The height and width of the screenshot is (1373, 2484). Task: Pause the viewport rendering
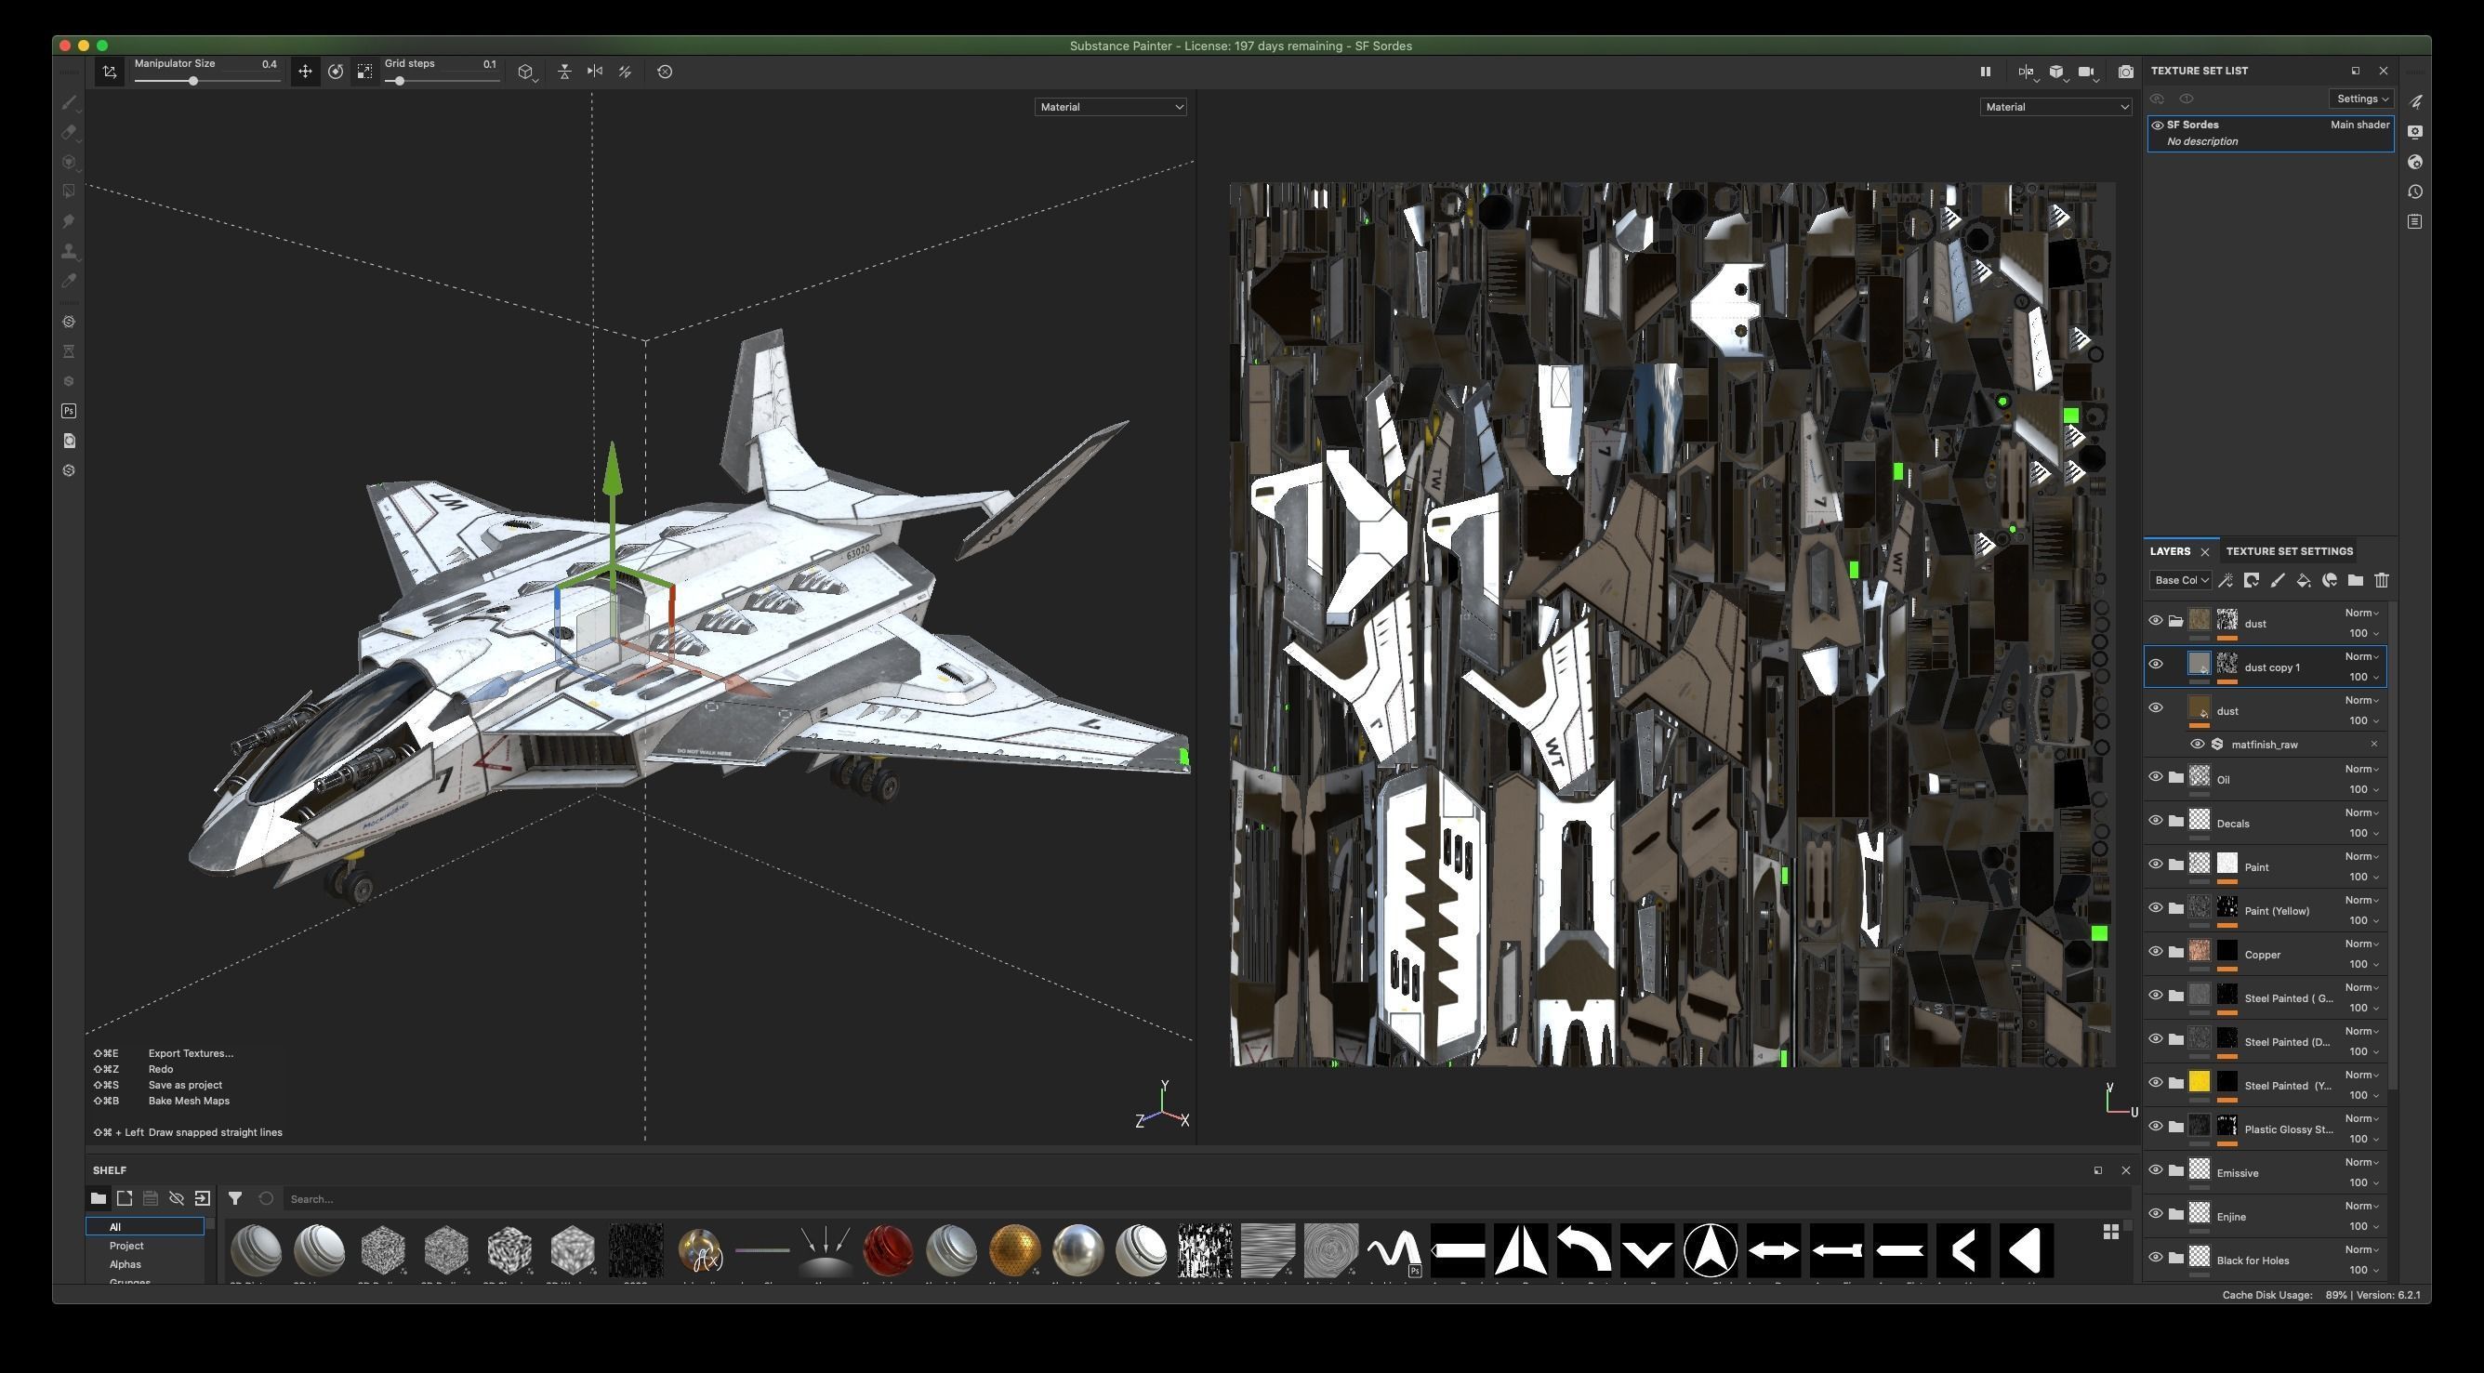point(1985,72)
